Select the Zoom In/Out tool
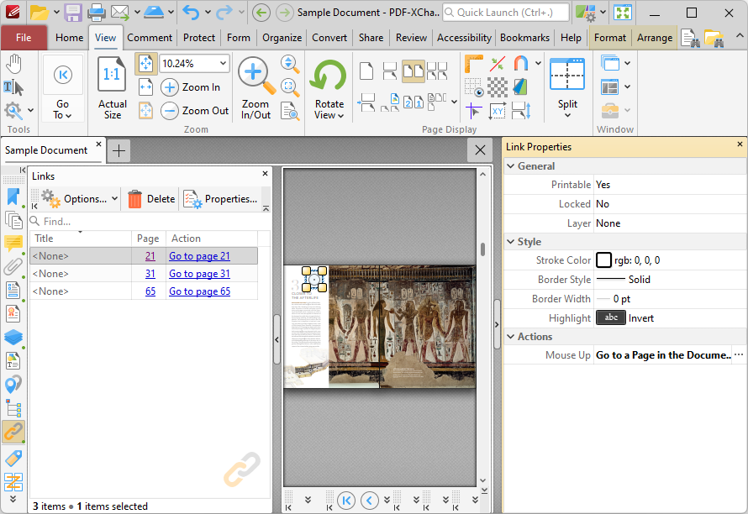 coord(255,88)
